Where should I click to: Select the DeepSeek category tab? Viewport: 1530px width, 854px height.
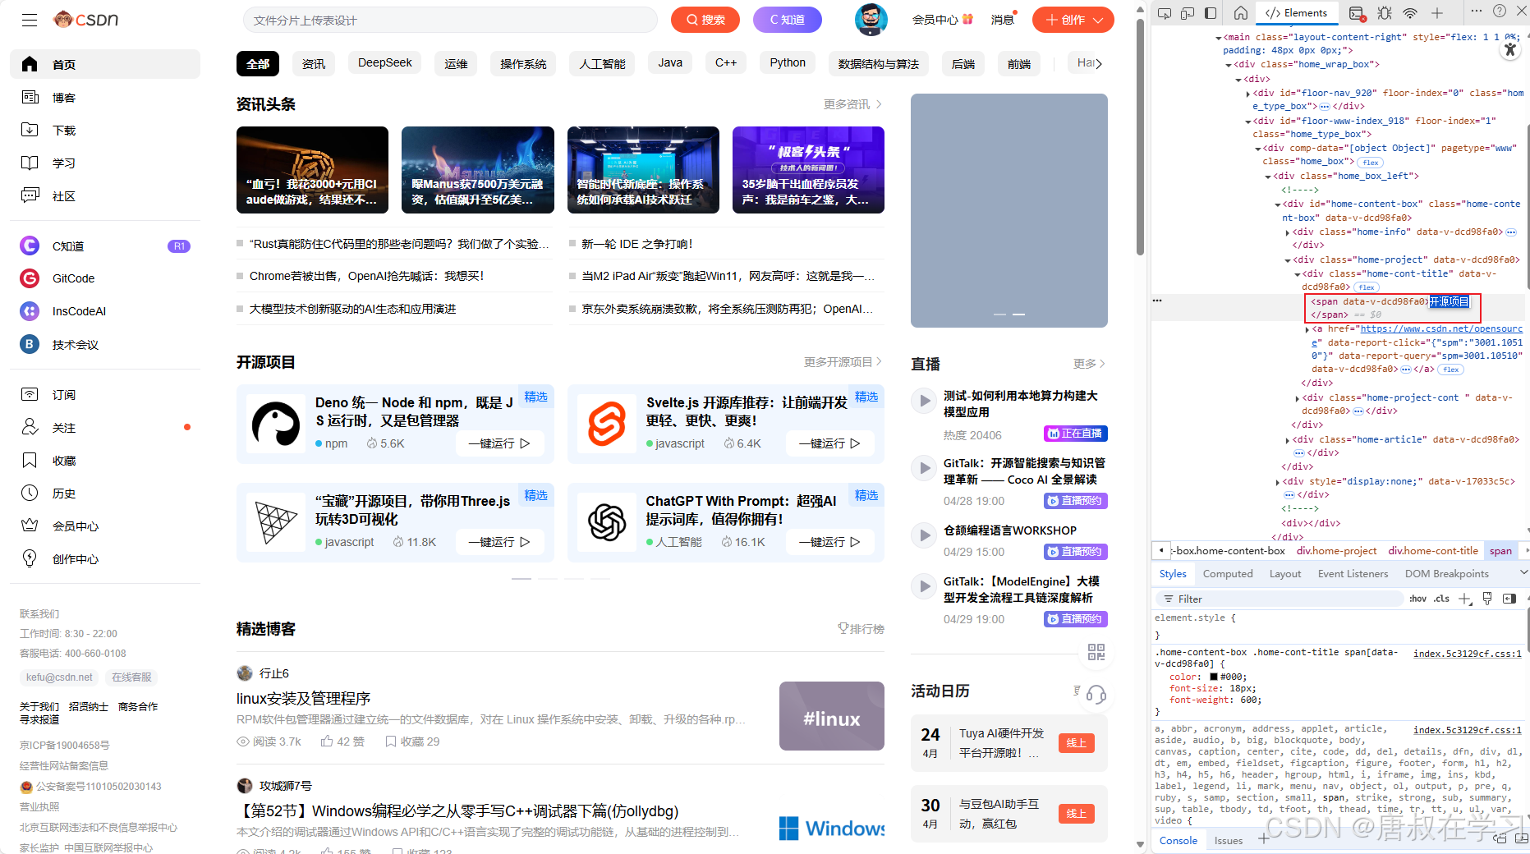[x=384, y=62]
